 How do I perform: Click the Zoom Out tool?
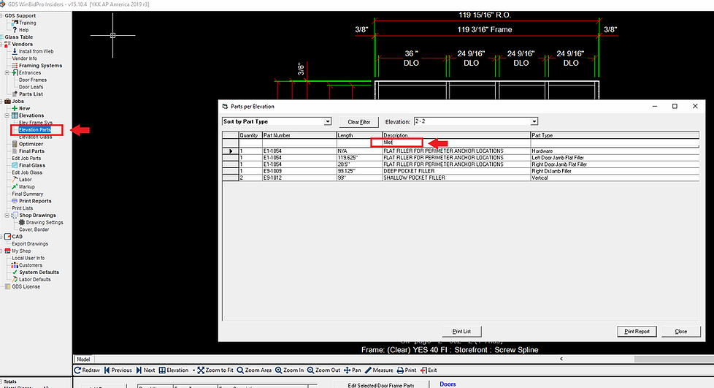coord(323,370)
